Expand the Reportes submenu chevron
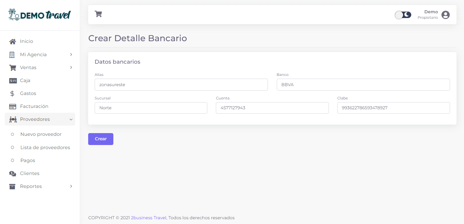This screenshot has width=464, height=224. [x=71, y=186]
